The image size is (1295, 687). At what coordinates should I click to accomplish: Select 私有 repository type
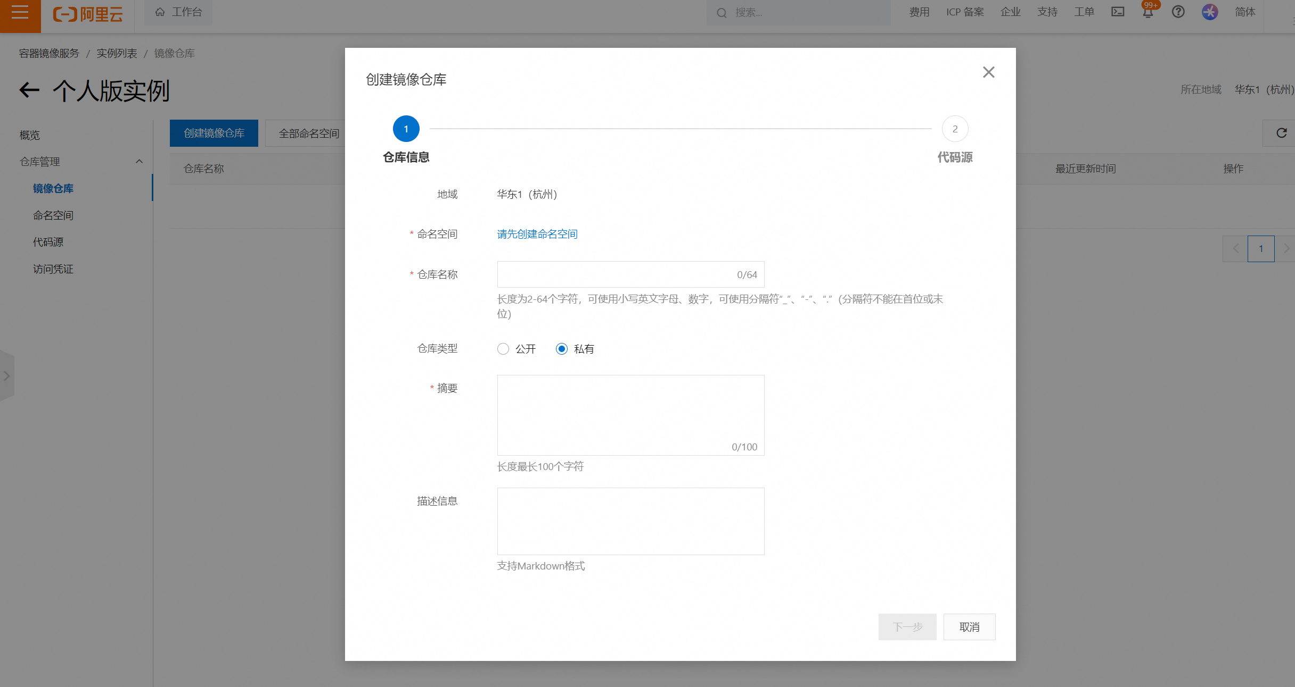coord(562,349)
